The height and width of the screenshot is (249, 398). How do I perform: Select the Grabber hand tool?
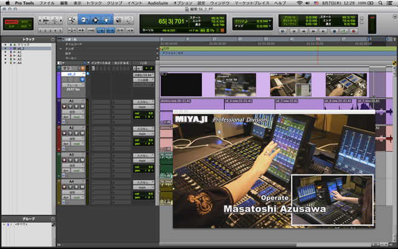[x=106, y=20]
